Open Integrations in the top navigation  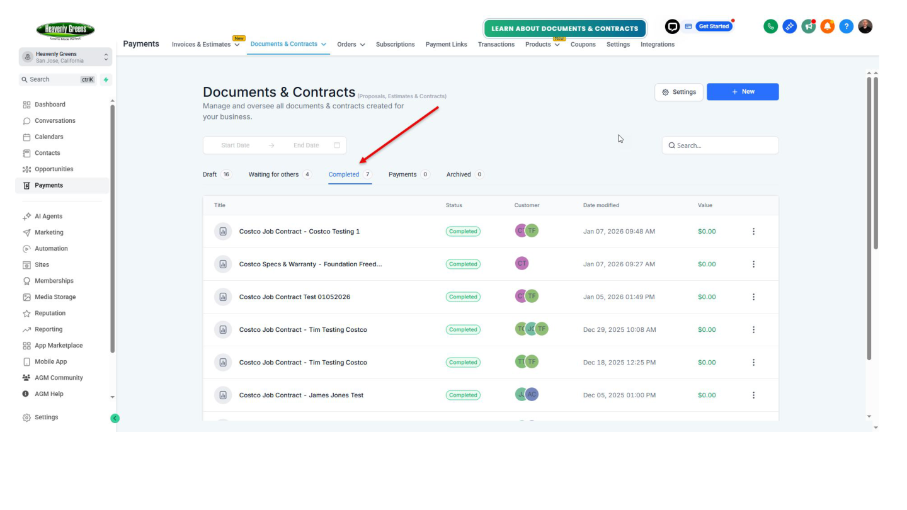tap(658, 45)
